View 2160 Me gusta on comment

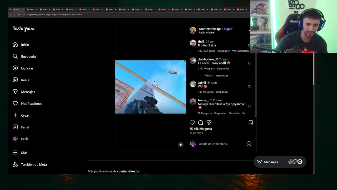tap(206, 69)
